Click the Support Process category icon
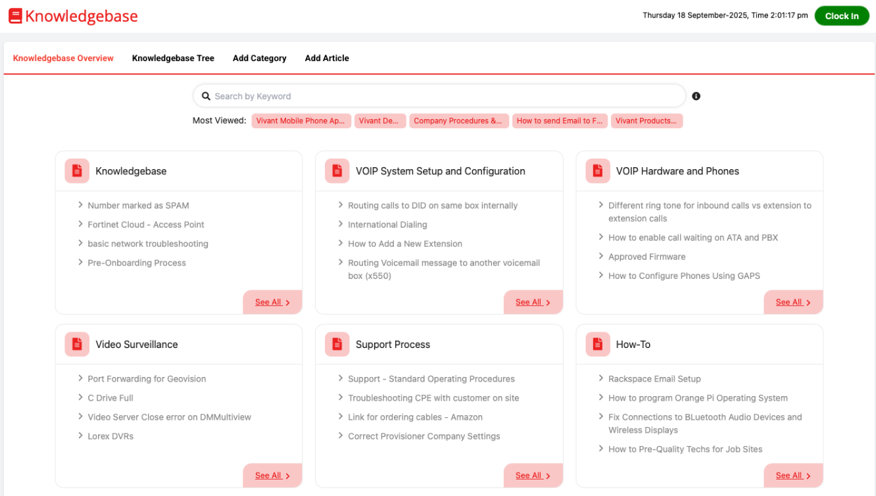Viewport: 876px width, 496px height. (x=337, y=344)
